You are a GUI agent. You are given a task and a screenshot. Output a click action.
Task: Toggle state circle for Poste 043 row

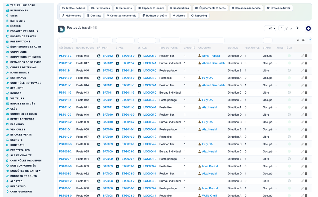click(x=289, y=93)
